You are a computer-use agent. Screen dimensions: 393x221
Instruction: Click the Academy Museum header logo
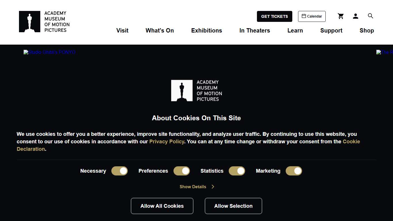(x=44, y=22)
